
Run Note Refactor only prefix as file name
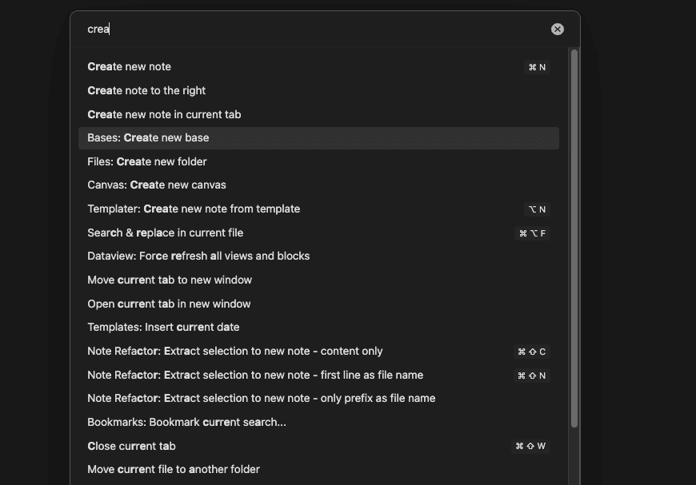[262, 399]
